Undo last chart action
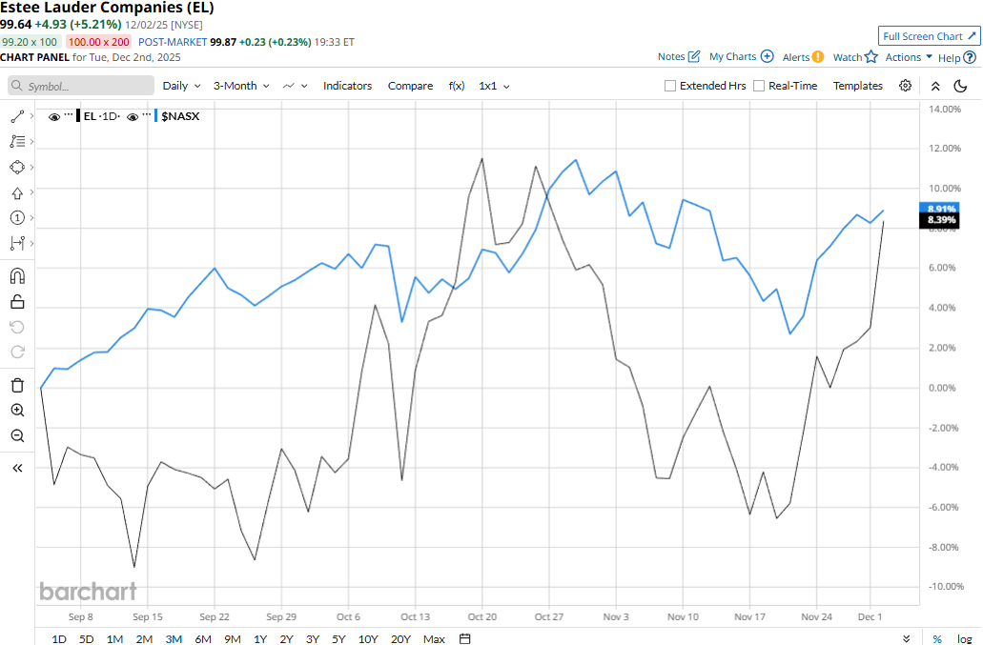 coord(17,327)
